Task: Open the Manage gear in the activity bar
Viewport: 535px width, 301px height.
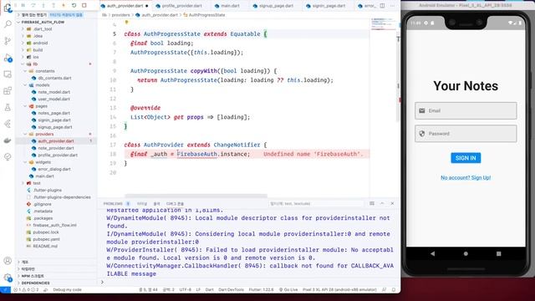Action: pyautogui.click(x=8, y=278)
